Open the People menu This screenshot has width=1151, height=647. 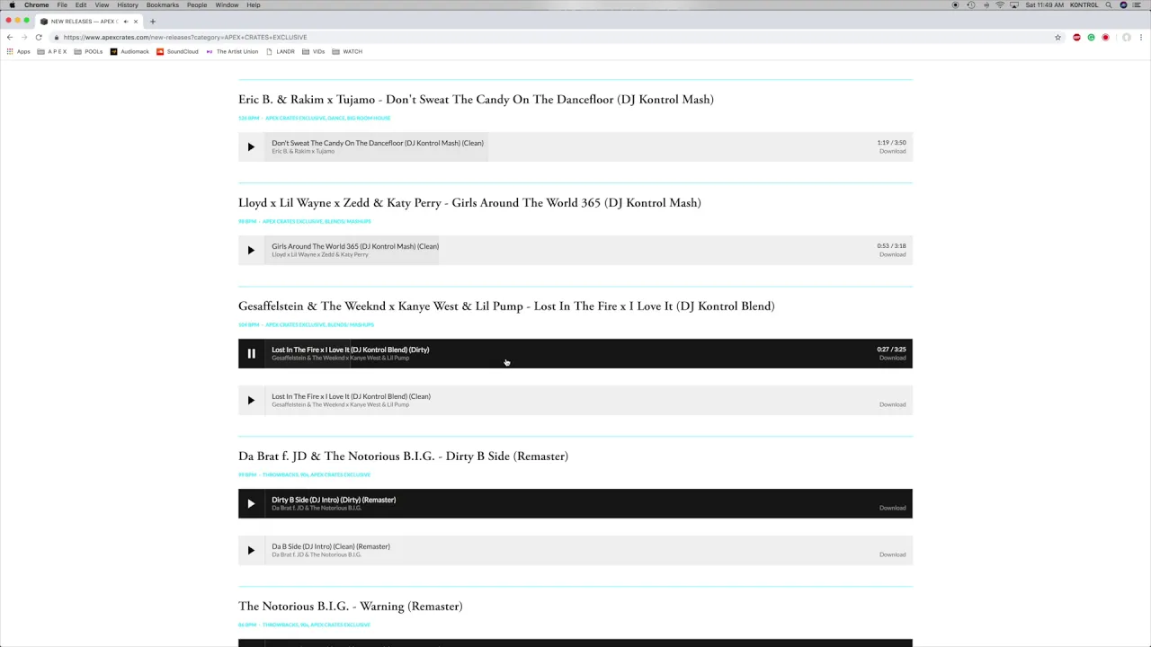[x=197, y=5]
